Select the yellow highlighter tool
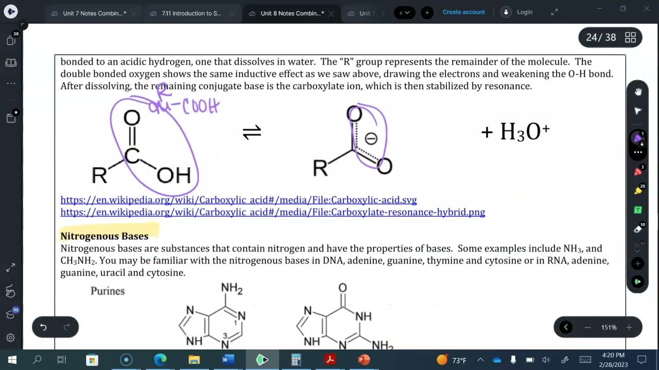Viewport: 659px width, 370px height. click(638, 191)
